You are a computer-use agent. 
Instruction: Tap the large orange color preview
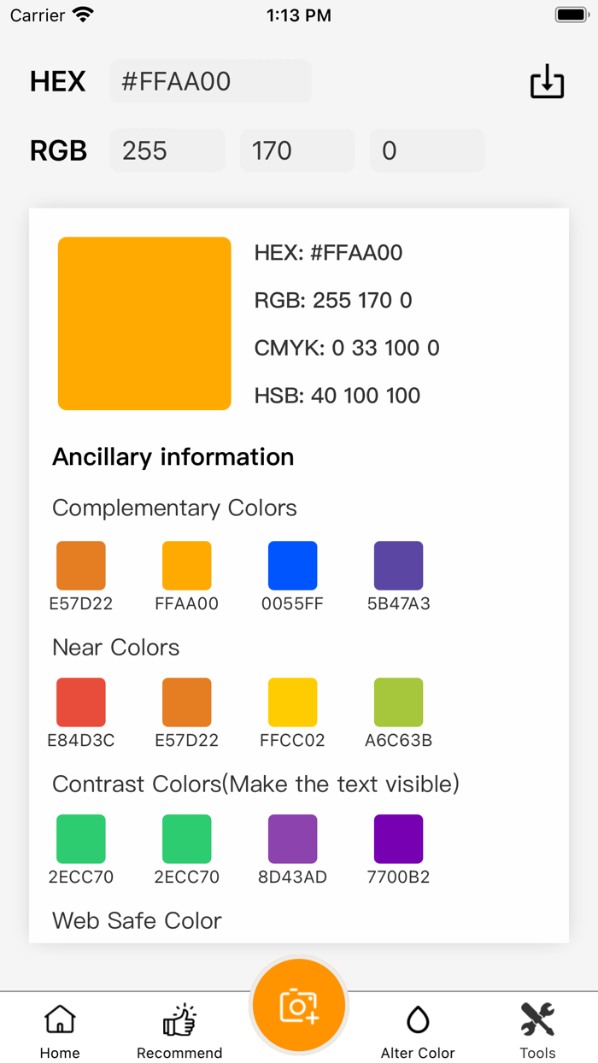coord(144,322)
